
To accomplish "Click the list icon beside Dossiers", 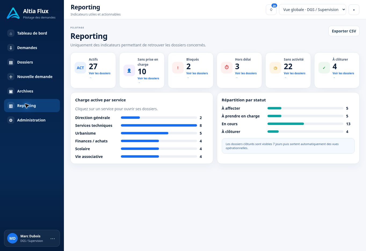I will (11, 62).
